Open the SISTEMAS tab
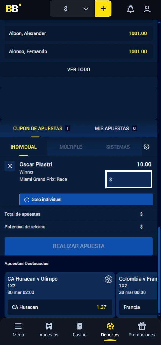Screen dimensions: 161x345 coord(118,147)
